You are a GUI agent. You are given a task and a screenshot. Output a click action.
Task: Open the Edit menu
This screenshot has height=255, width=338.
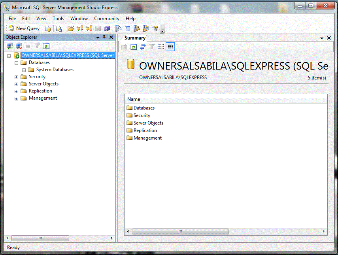pyautogui.click(x=26, y=19)
